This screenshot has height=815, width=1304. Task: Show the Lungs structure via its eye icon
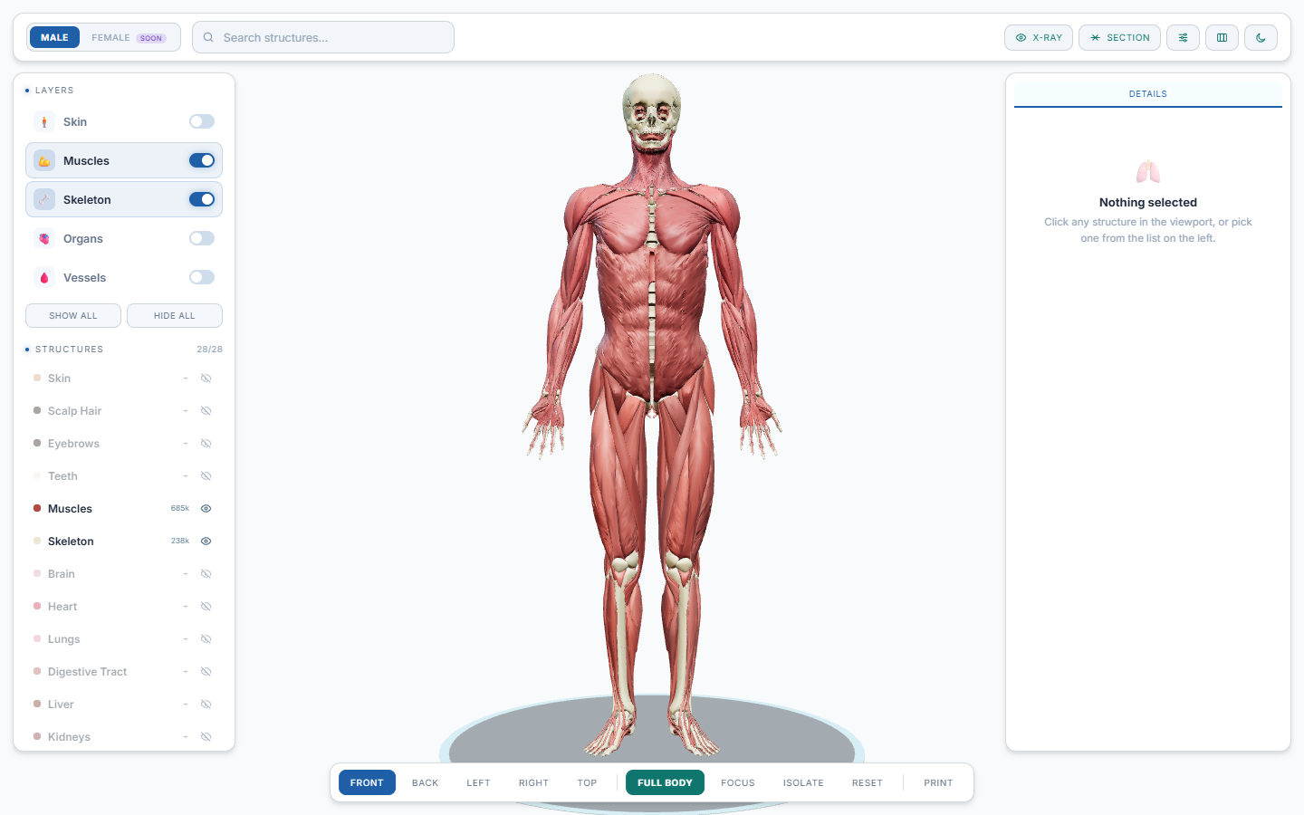206,639
